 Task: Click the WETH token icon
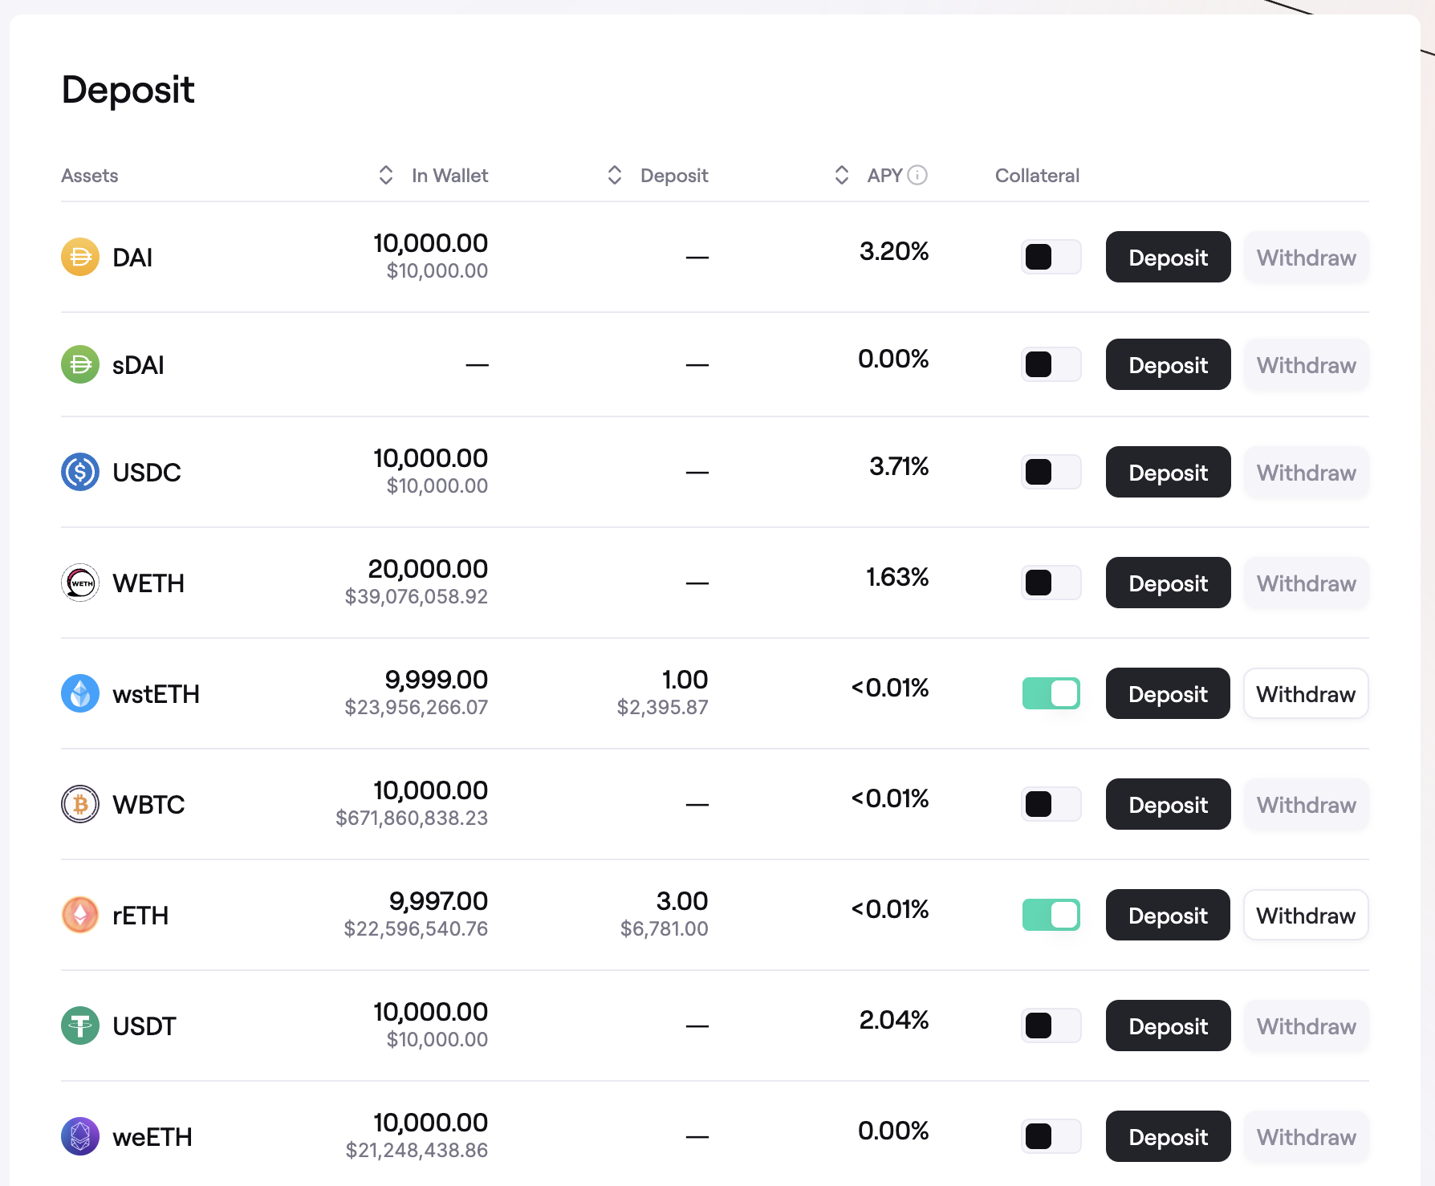[x=80, y=583]
